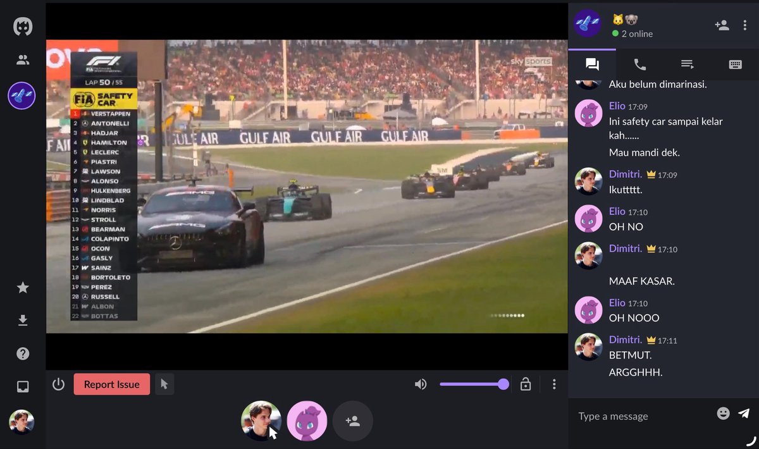Add a member with the header icon
The height and width of the screenshot is (449, 759).
722,25
